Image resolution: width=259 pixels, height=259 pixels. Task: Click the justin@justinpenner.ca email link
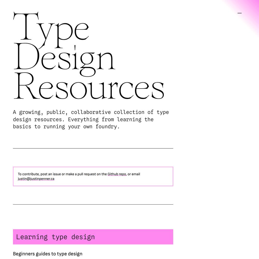(x=36, y=179)
